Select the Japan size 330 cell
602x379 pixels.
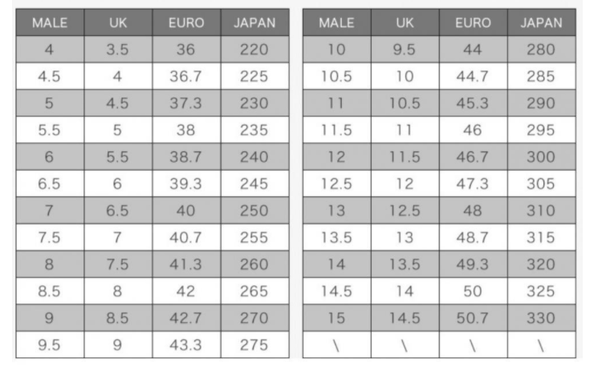click(541, 319)
